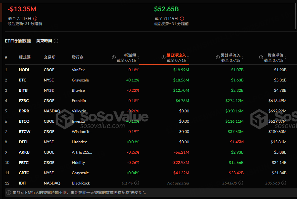297x199 pixels.
Task: Click info icon beside IBIT $54.80B value
Action: pyautogui.click(x=241, y=183)
